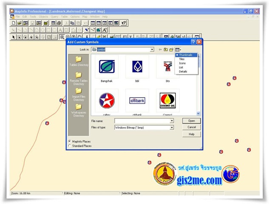The image size is (269, 204).
Task: Expand the File name dropdown arrow
Action: [x=172, y=121]
